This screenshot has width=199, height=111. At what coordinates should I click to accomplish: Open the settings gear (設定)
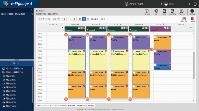click(x=156, y=11)
